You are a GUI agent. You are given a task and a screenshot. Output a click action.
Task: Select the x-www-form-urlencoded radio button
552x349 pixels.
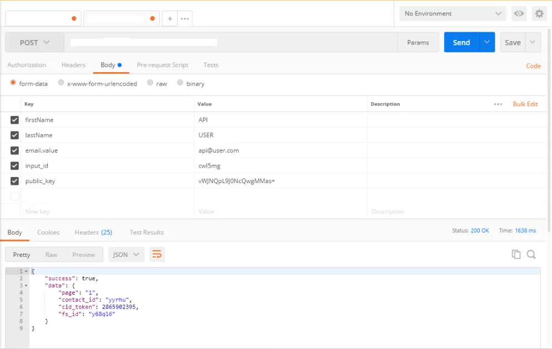point(61,83)
